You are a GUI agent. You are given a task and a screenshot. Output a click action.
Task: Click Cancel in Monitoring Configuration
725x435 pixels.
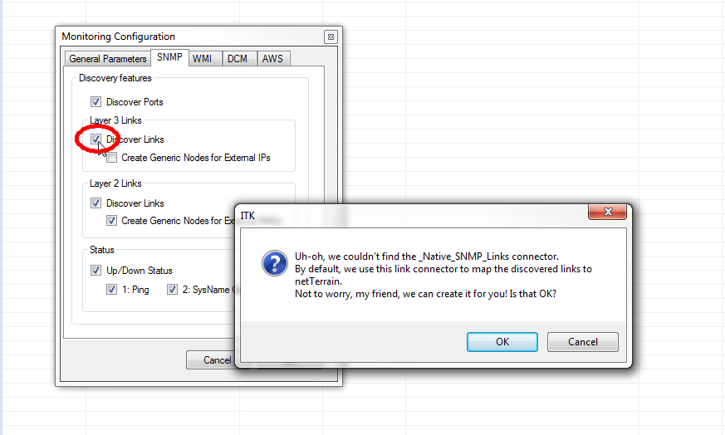pyautogui.click(x=211, y=360)
